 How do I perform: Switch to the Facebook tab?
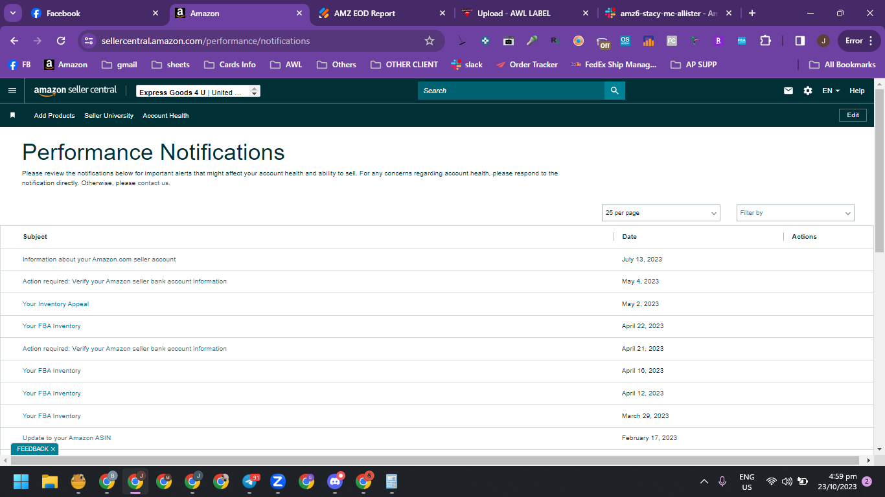point(95,14)
